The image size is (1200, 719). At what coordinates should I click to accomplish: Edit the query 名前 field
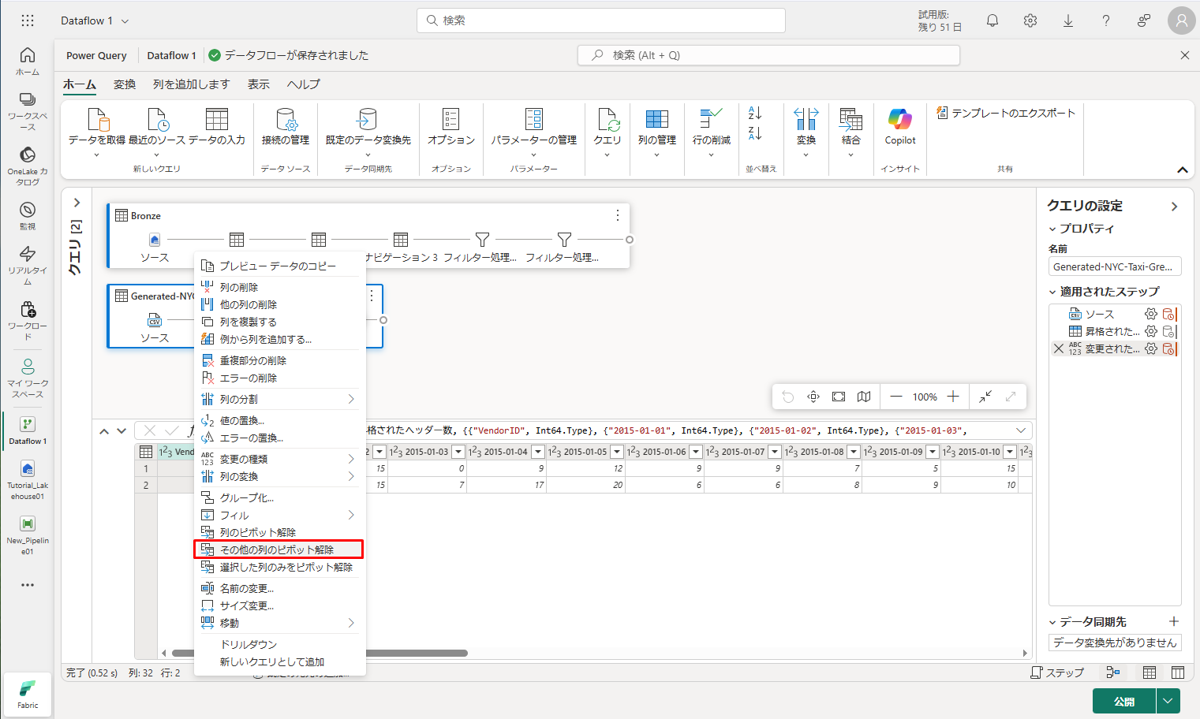pos(1115,266)
